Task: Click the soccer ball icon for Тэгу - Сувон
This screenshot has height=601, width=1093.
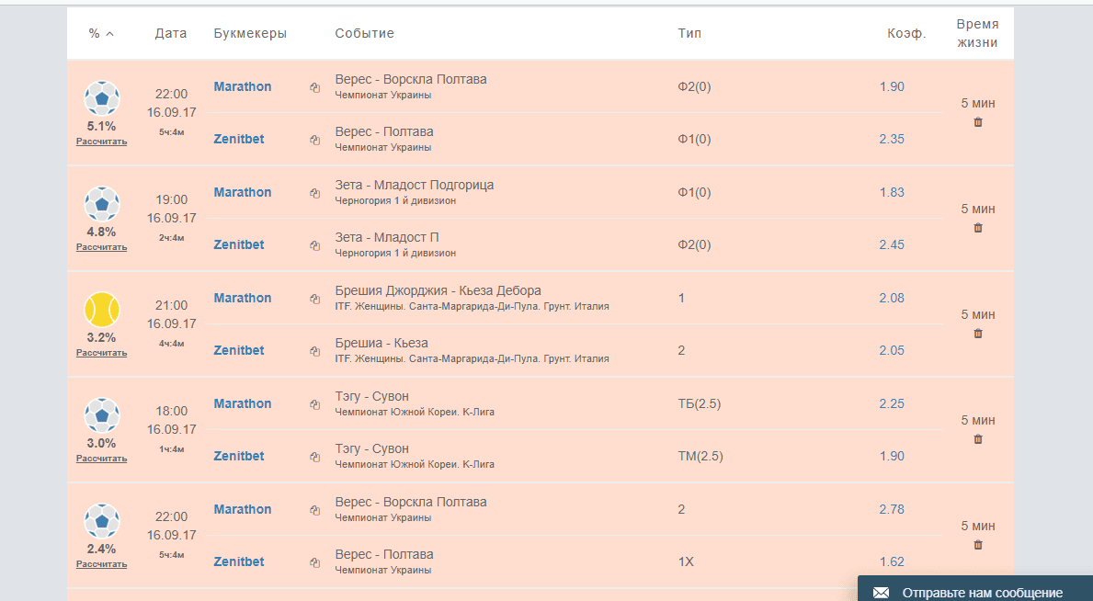Action: (x=102, y=415)
